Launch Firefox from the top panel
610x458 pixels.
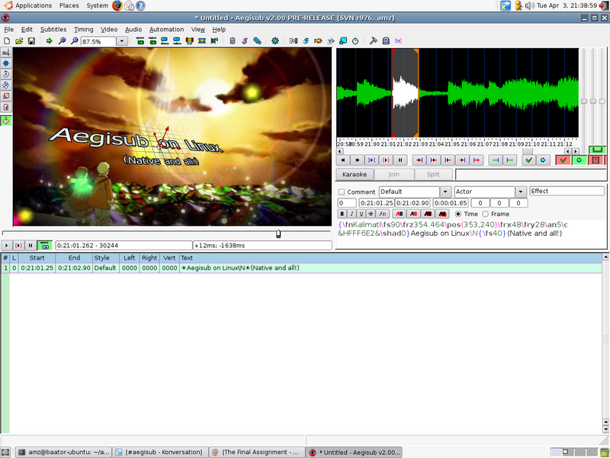click(x=117, y=5)
